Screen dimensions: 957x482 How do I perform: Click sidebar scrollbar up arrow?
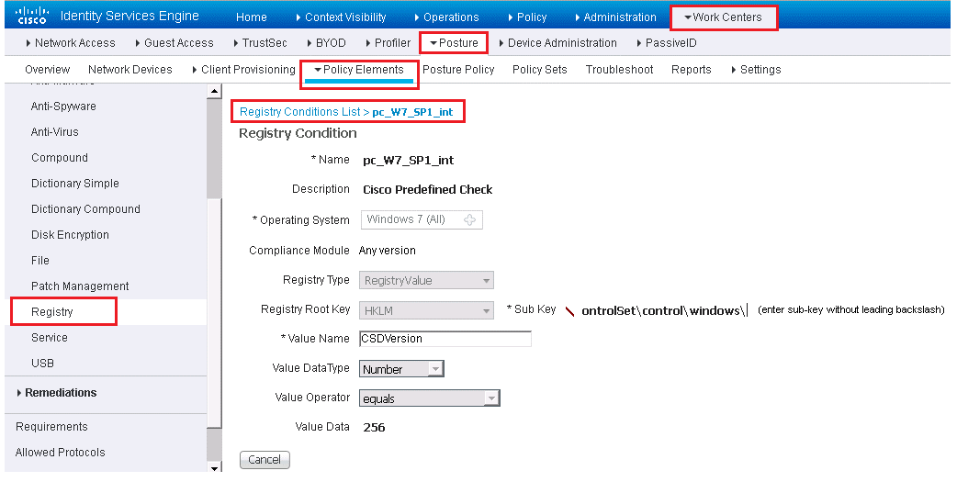click(214, 92)
